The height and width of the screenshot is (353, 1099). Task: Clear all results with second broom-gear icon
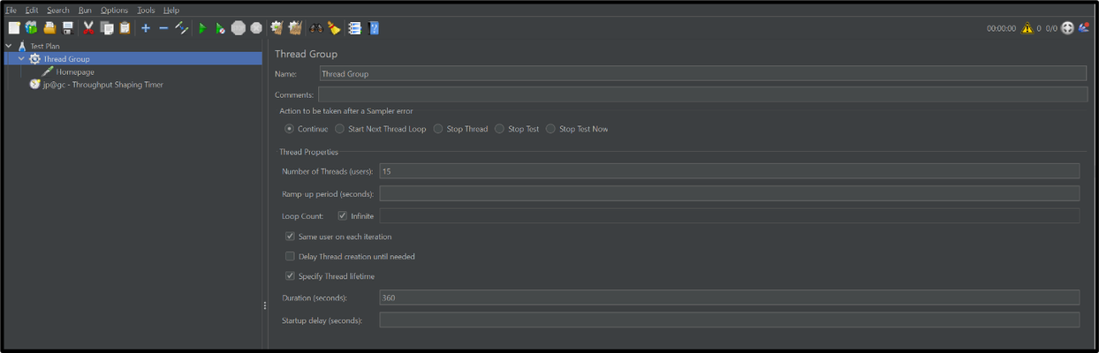[x=295, y=28]
